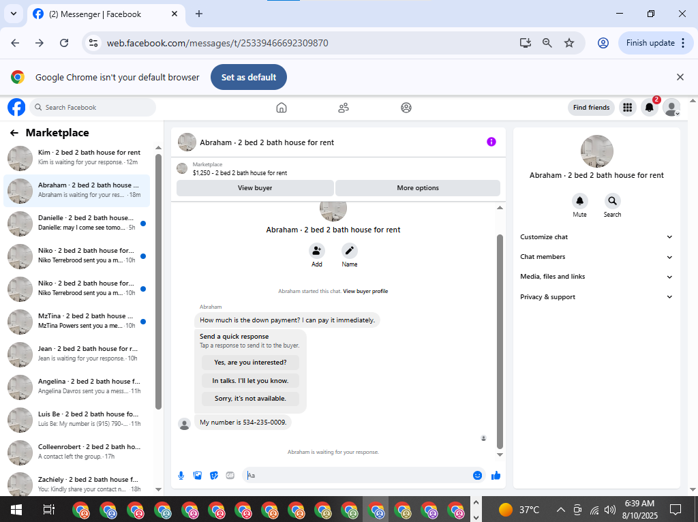The width and height of the screenshot is (698, 522).
Task: Open emoji picker in message box
Action: (478, 476)
